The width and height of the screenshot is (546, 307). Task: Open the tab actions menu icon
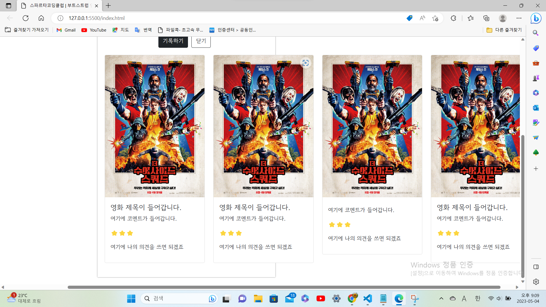pos(9,6)
